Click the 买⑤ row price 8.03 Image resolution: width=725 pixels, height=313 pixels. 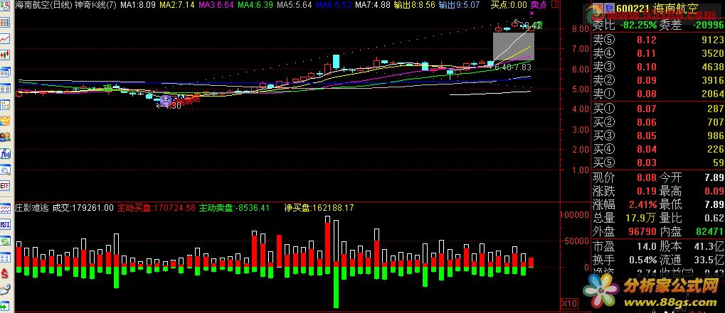coord(647,163)
